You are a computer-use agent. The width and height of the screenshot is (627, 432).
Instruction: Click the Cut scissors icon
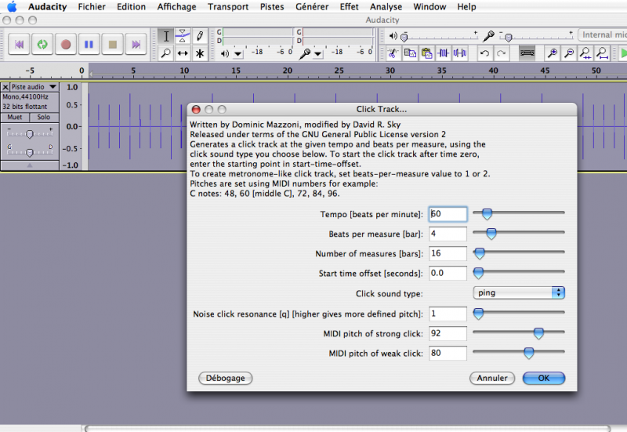pos(393,53)
